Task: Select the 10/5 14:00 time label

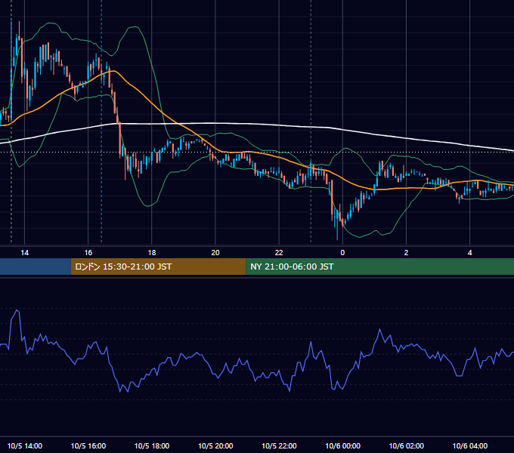Action: pos(25,445)
